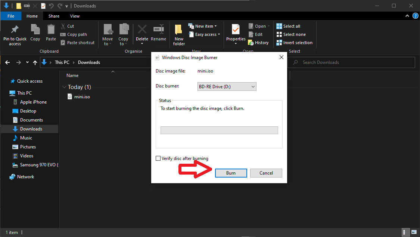Click Select all
The image size is (420, 237).
click(288, 26)
